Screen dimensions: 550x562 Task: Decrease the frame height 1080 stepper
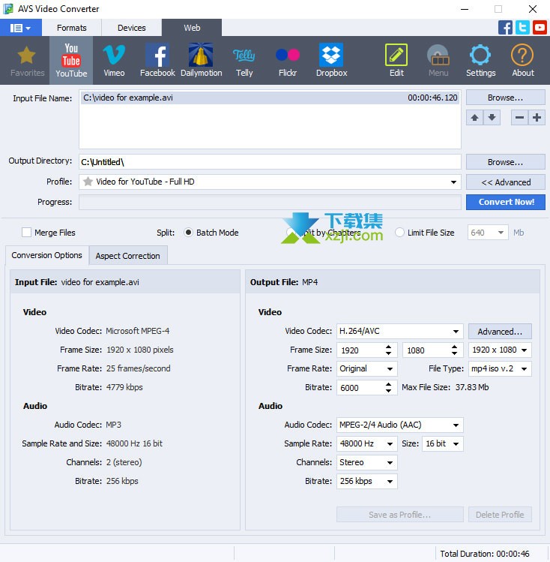point(454,353)
